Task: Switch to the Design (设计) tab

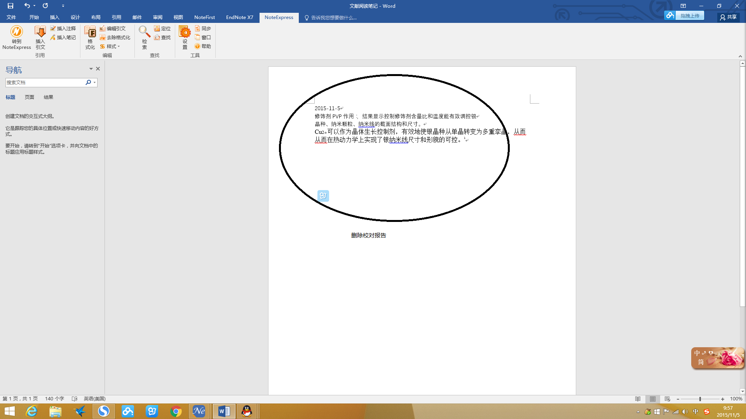Action: [x=75, y=17]
